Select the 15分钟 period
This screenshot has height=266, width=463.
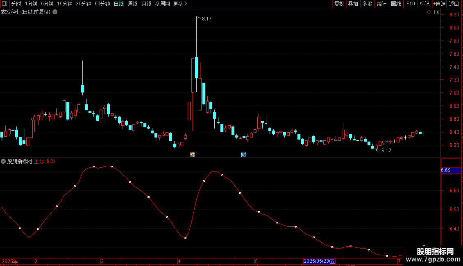click(x=64, y=4)
